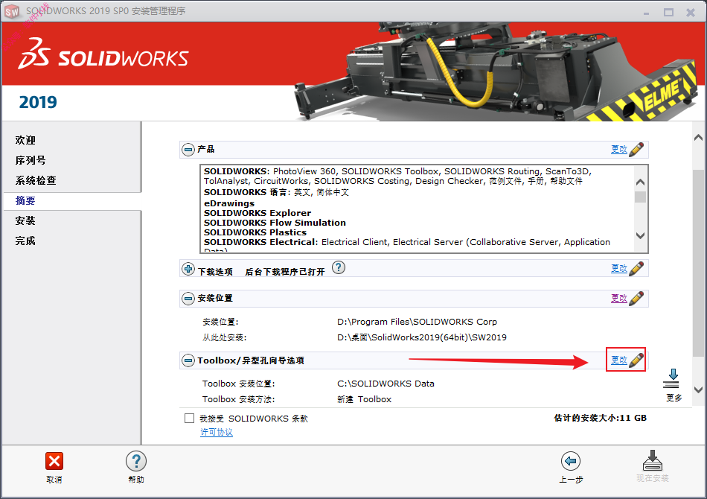Open help question mark beside 后台下载程序已打开
Screen dimensions: 707x499
coord(339,267)
